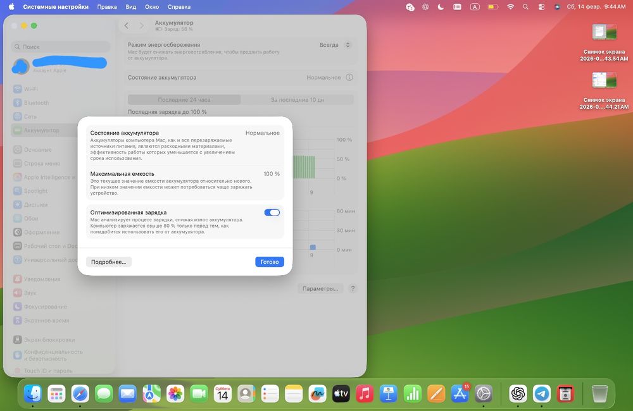This screenshot has width=633, height=411.
Task: Open the Apple menu
Action: pos(11,7)
